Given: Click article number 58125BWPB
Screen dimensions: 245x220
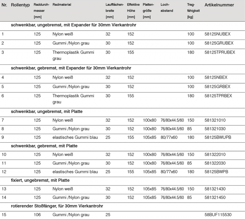Looking at the screenshot, I should (x=216, y=172).
